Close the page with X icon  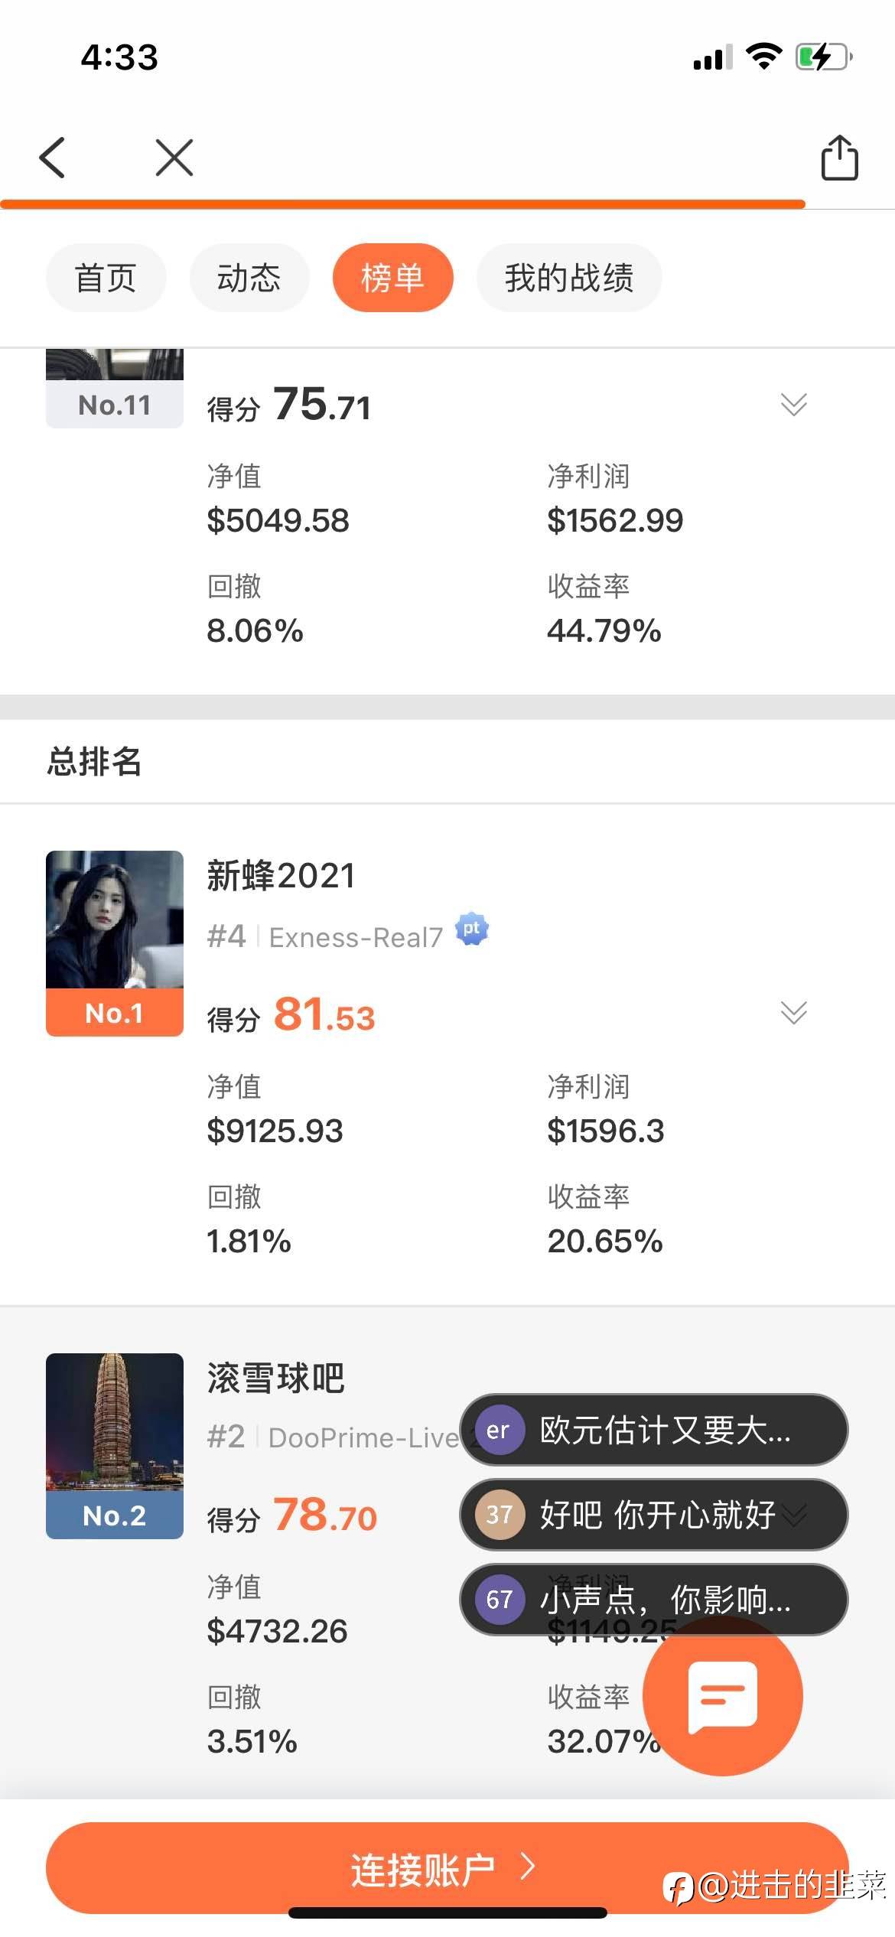pos(174,158)
